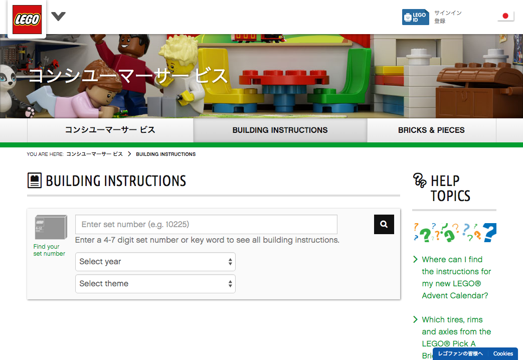Open the Select year dropdown
This screenshot has height=360, width=523.
click(155, 262)
